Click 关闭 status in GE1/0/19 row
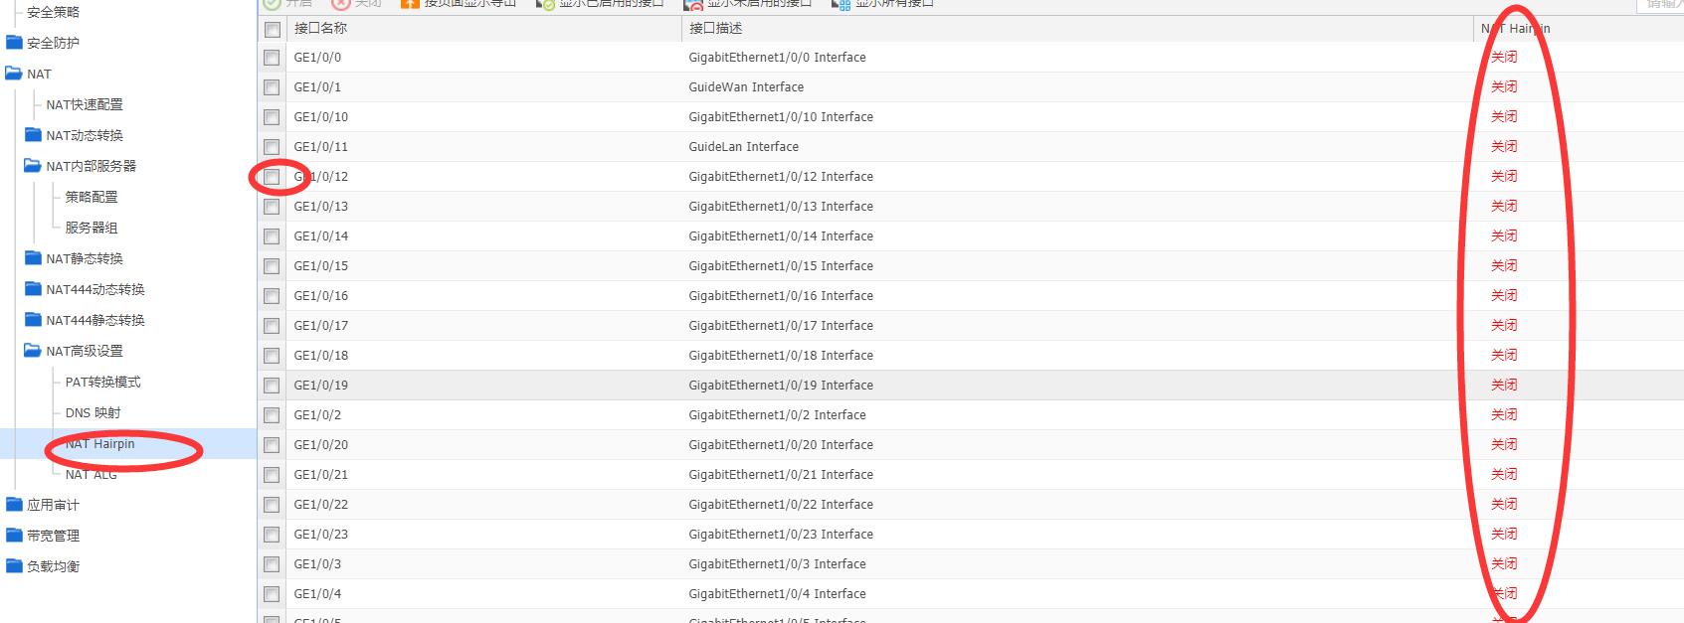1684x623 pixels. pyautogui.click(x=1504, y=385)
